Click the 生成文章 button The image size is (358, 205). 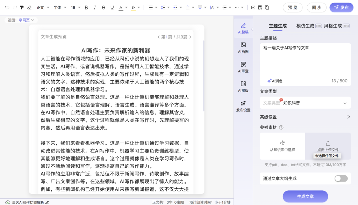[305, 196]
